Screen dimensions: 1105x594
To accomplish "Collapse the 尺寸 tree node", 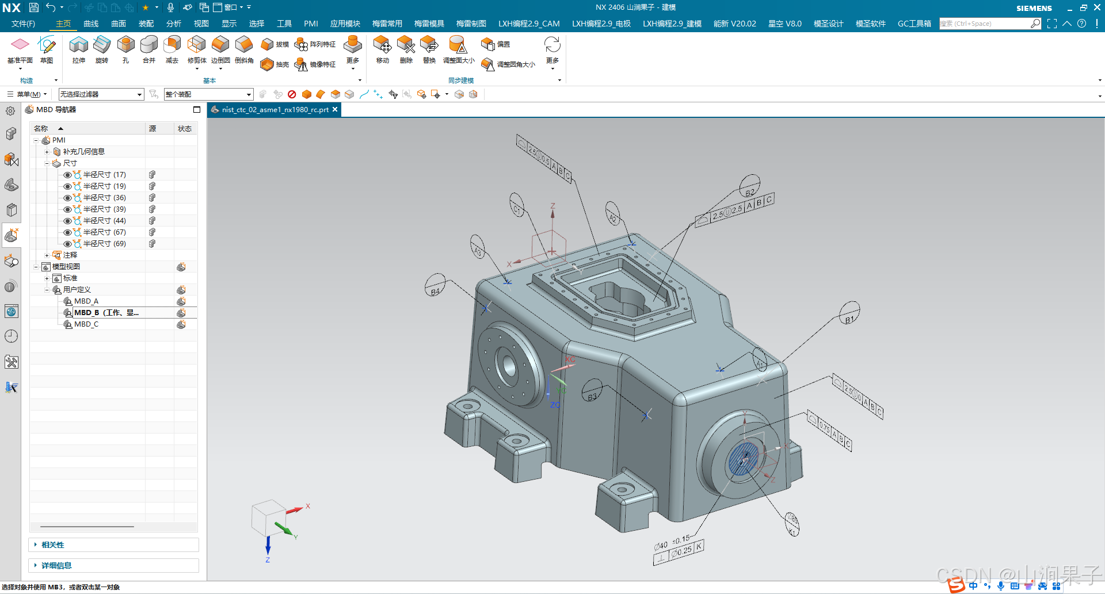I will [x=47, y=163].
